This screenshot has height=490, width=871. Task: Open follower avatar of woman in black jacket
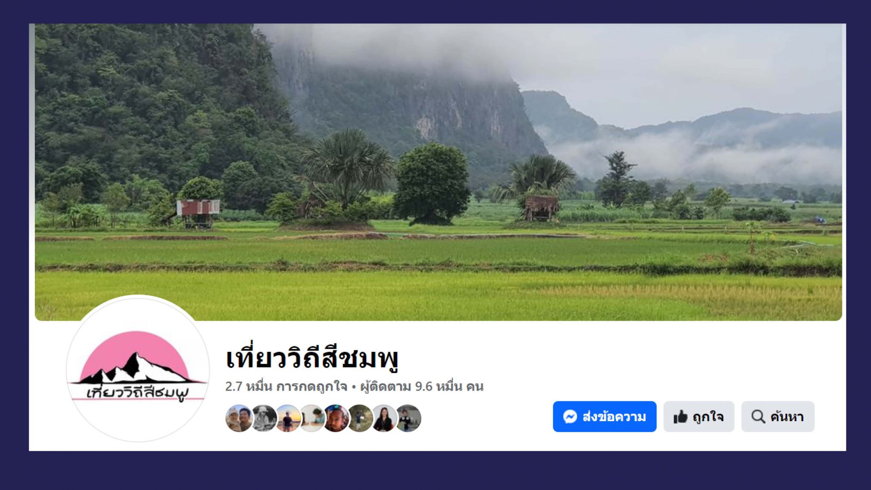pos(384,418)
